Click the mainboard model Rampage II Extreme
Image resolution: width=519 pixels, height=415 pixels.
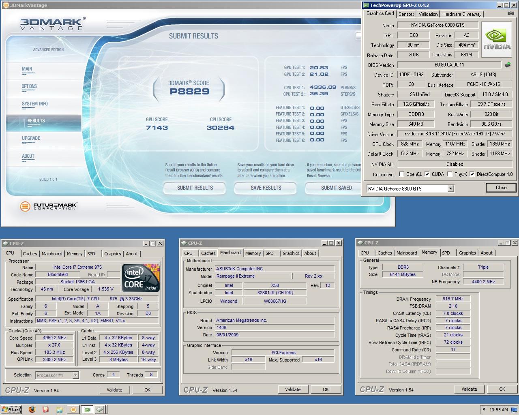tap(253, 276)
